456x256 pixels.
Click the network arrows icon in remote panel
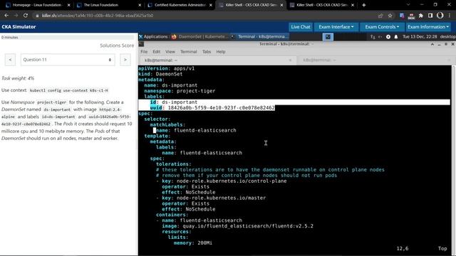[x=373, y=37]
